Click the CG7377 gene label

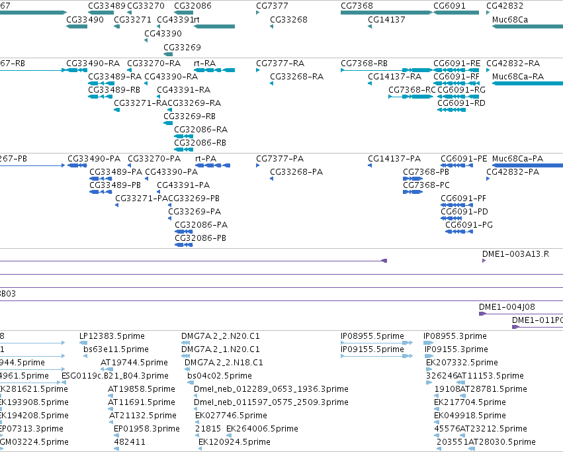click(x=272, y=6)
